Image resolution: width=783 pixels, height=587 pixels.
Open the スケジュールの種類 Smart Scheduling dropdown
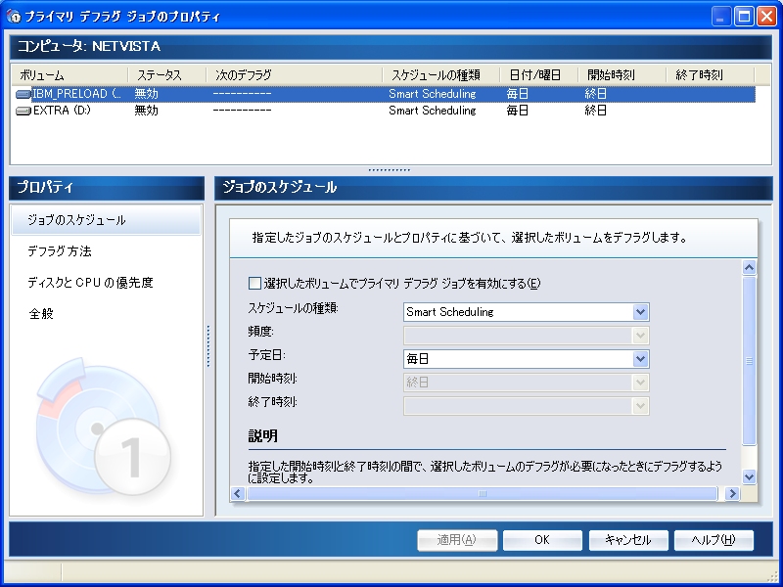tap(640, 312)
